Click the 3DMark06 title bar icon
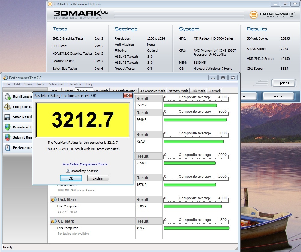Viewport: 301px width, 252px height. 50,4
